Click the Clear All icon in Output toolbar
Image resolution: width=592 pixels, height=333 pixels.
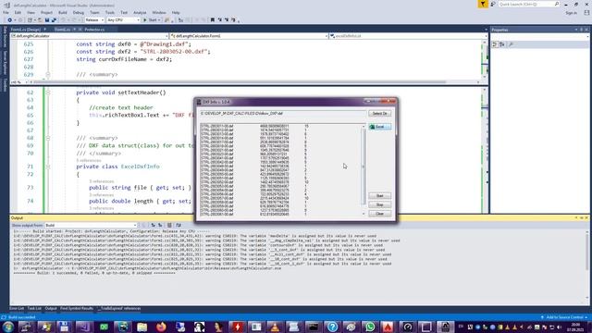169,225
